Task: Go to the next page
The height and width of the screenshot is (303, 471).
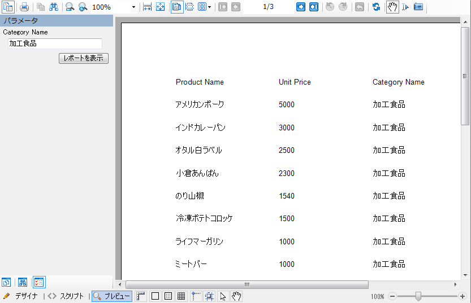Action: 301,7
